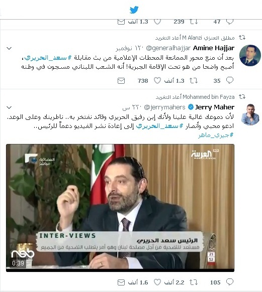Open the envelope icon on the topmost tweet
This screenshot has width=262, height=292.
(121, 22)
